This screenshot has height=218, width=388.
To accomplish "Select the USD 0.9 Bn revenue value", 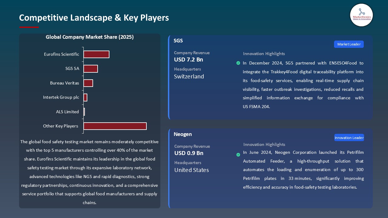I will pos(189,153).
